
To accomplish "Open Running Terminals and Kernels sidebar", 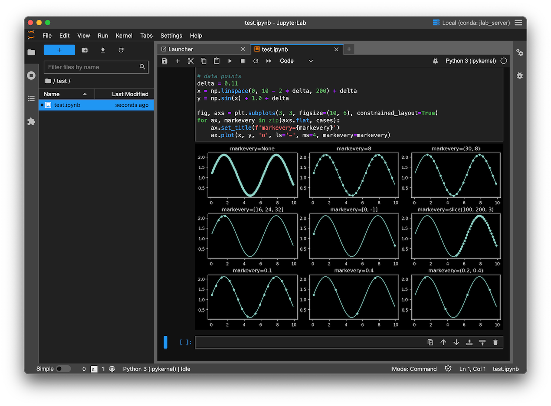I will 31,75.
